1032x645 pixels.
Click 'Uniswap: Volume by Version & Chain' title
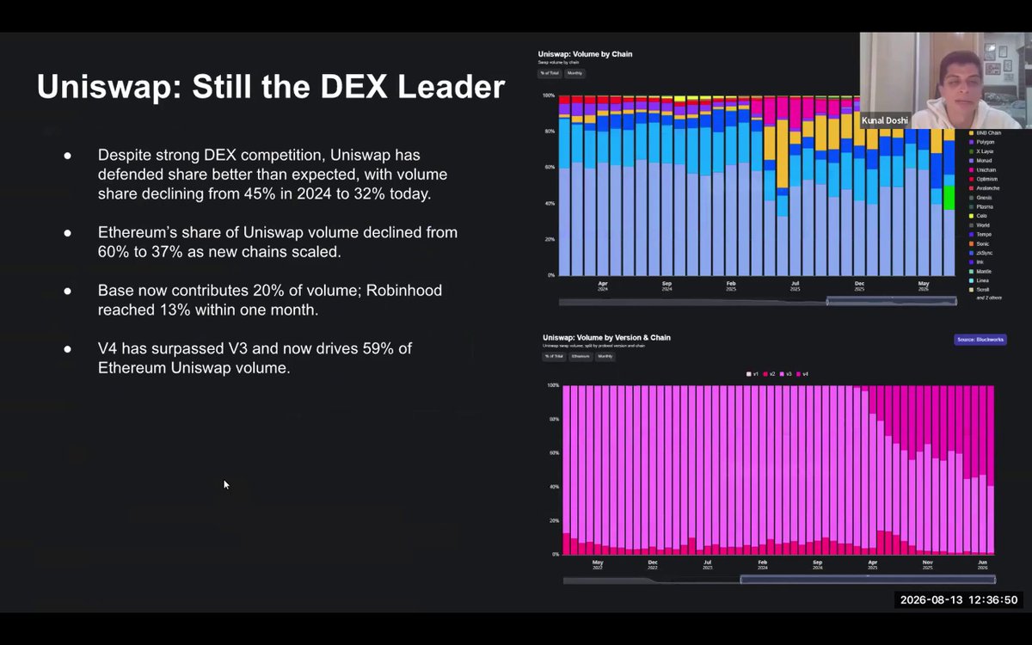click(x=606, y=337)
